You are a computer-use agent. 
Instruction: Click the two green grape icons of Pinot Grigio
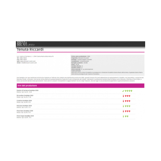[x=126, y=116]
